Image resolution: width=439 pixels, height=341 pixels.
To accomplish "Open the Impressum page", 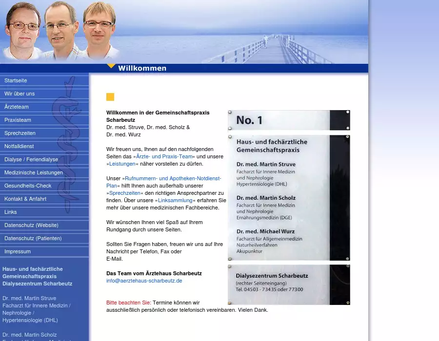I will tap(18, 251).
